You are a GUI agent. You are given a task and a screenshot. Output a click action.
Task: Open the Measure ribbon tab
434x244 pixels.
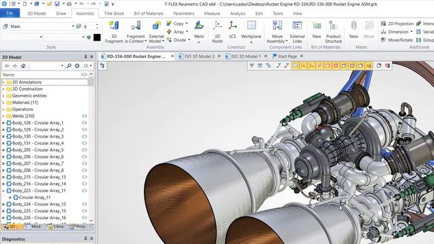212,14
